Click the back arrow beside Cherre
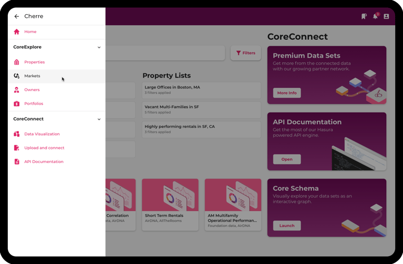The width and height of the screenshot is (403, 264). (17, 17)
